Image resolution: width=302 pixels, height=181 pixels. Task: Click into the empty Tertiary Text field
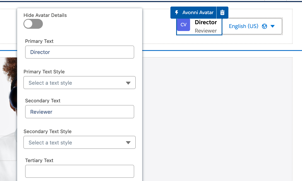(79, 171)
